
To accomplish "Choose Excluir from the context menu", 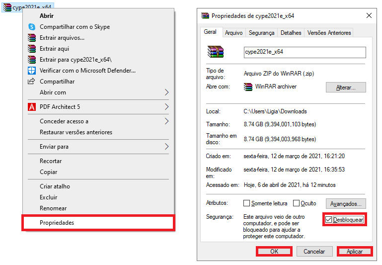I will 98,197.
